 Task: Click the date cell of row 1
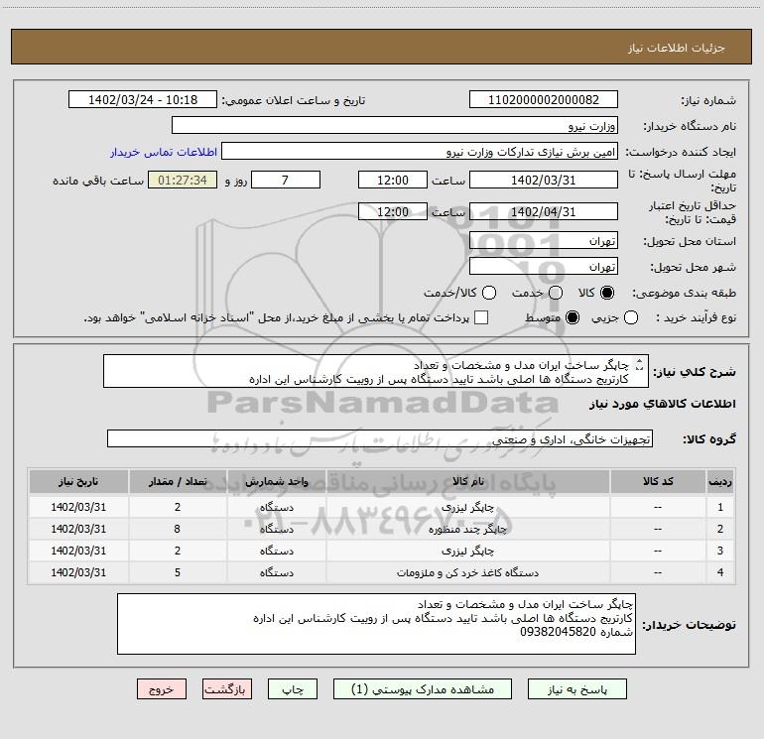click(78, 507)
